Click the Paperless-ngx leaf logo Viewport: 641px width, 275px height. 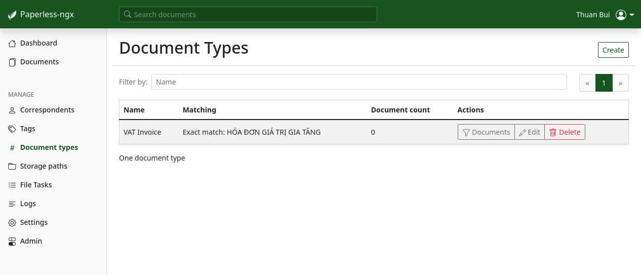click(x=12, y=15)
